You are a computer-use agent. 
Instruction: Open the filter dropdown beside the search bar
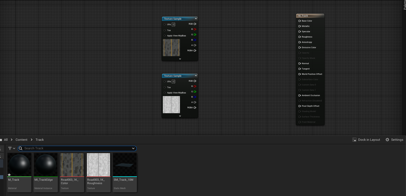(x=12, y=149)
